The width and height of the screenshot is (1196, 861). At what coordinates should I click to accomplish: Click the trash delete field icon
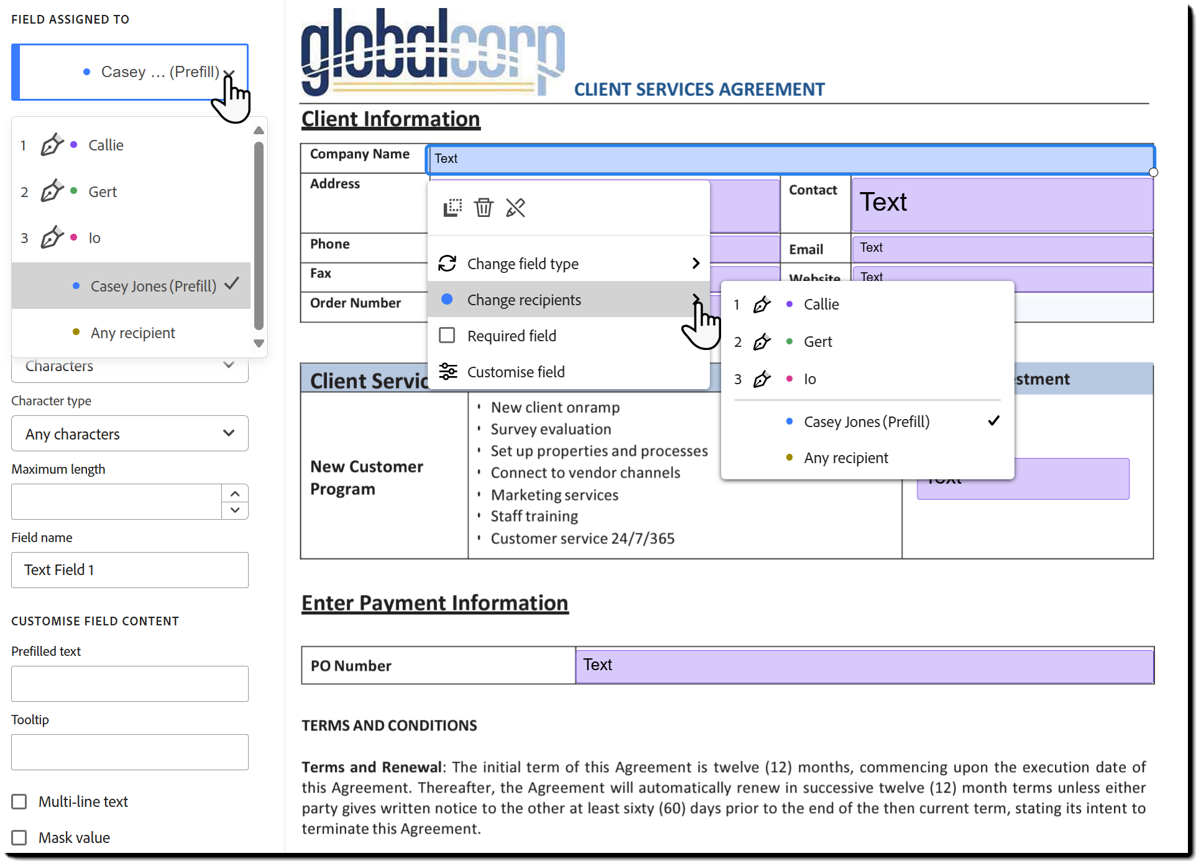484,208
